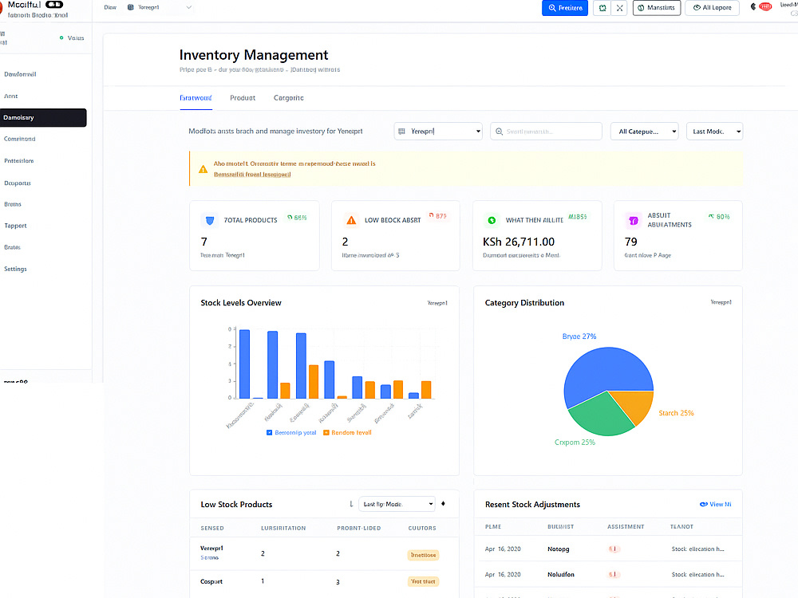798x598 pixels.
Task: Open the Yerepnl branch dropdown
Action: pos(438,132)
